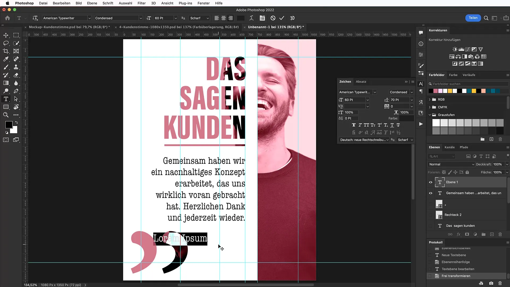Expand the RGB color group
This screenshot has height=287, width=510.
click(430, 99)
